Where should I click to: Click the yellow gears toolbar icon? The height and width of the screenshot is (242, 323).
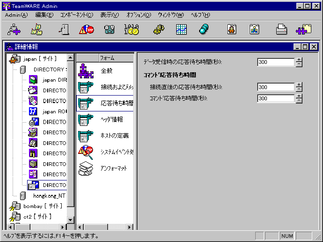tap(158, 29)
